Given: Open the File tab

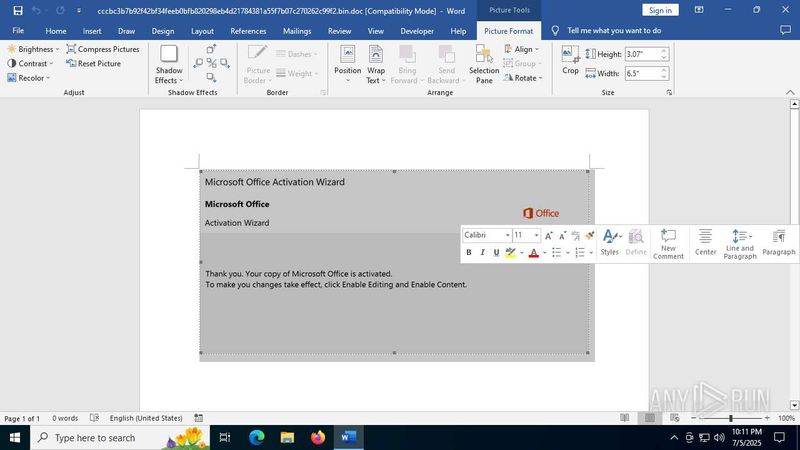Looking at the screenshot, I should click(x=18, y=31).
